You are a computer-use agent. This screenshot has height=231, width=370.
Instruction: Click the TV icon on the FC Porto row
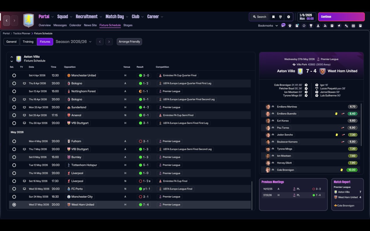pos(24,189)
